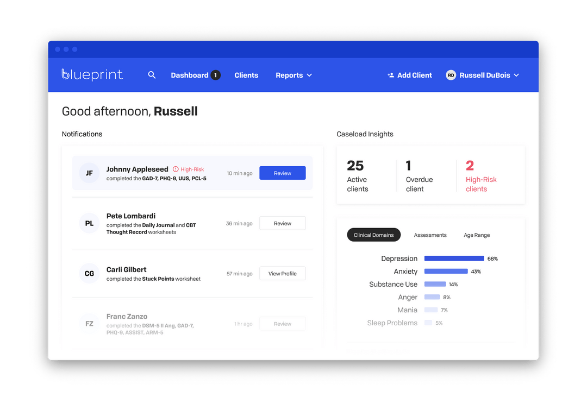
Task: Click the High-Risk clients count
Action: coord(481,175)
